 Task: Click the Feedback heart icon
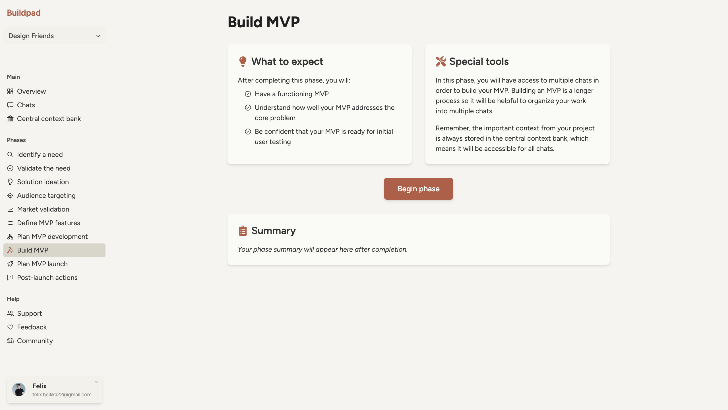(x=10, y=327)
